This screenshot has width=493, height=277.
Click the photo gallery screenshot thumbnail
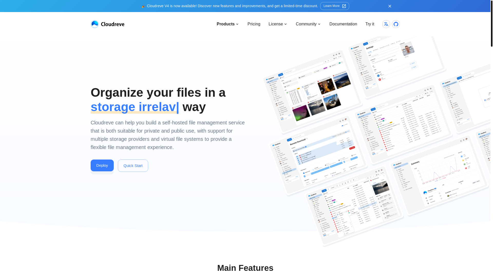[x=313, y=92]
